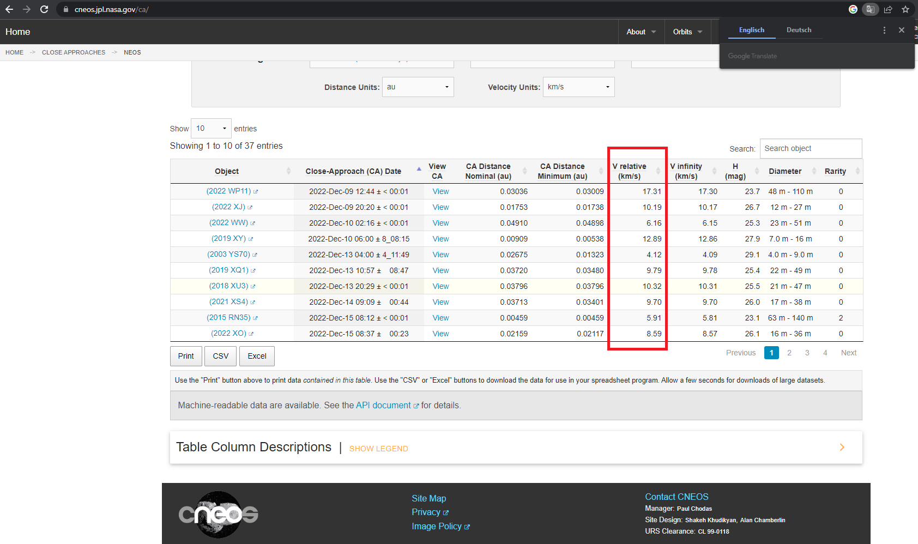Open the Image Policy footer link
The width and height of the screenshot is (918, 544).
[437, 527]
